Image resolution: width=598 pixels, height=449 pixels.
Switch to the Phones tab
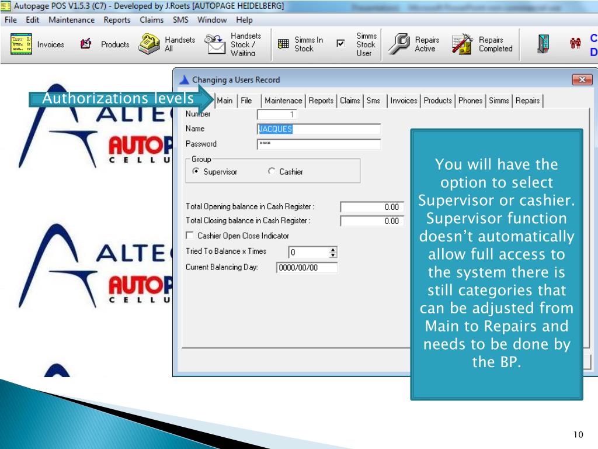tap(470, 101)
